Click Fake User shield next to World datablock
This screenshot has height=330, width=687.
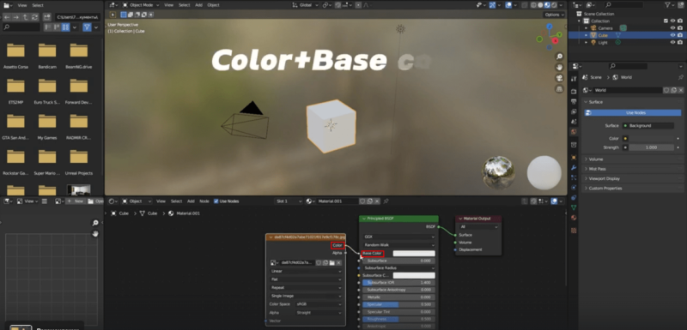tap(666, 90)
